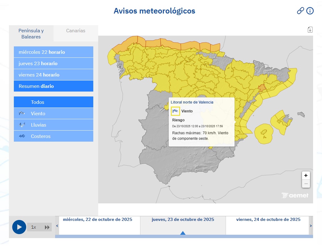
Task: Increase playback speed with fast-forward arrows
Action: 48,227
